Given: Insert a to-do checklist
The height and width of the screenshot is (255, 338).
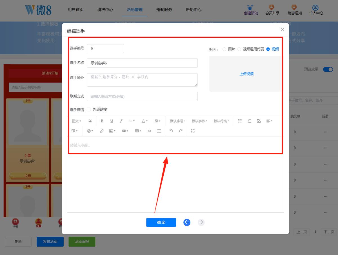Looking at the screenshot, I should [x=259, y=121].
